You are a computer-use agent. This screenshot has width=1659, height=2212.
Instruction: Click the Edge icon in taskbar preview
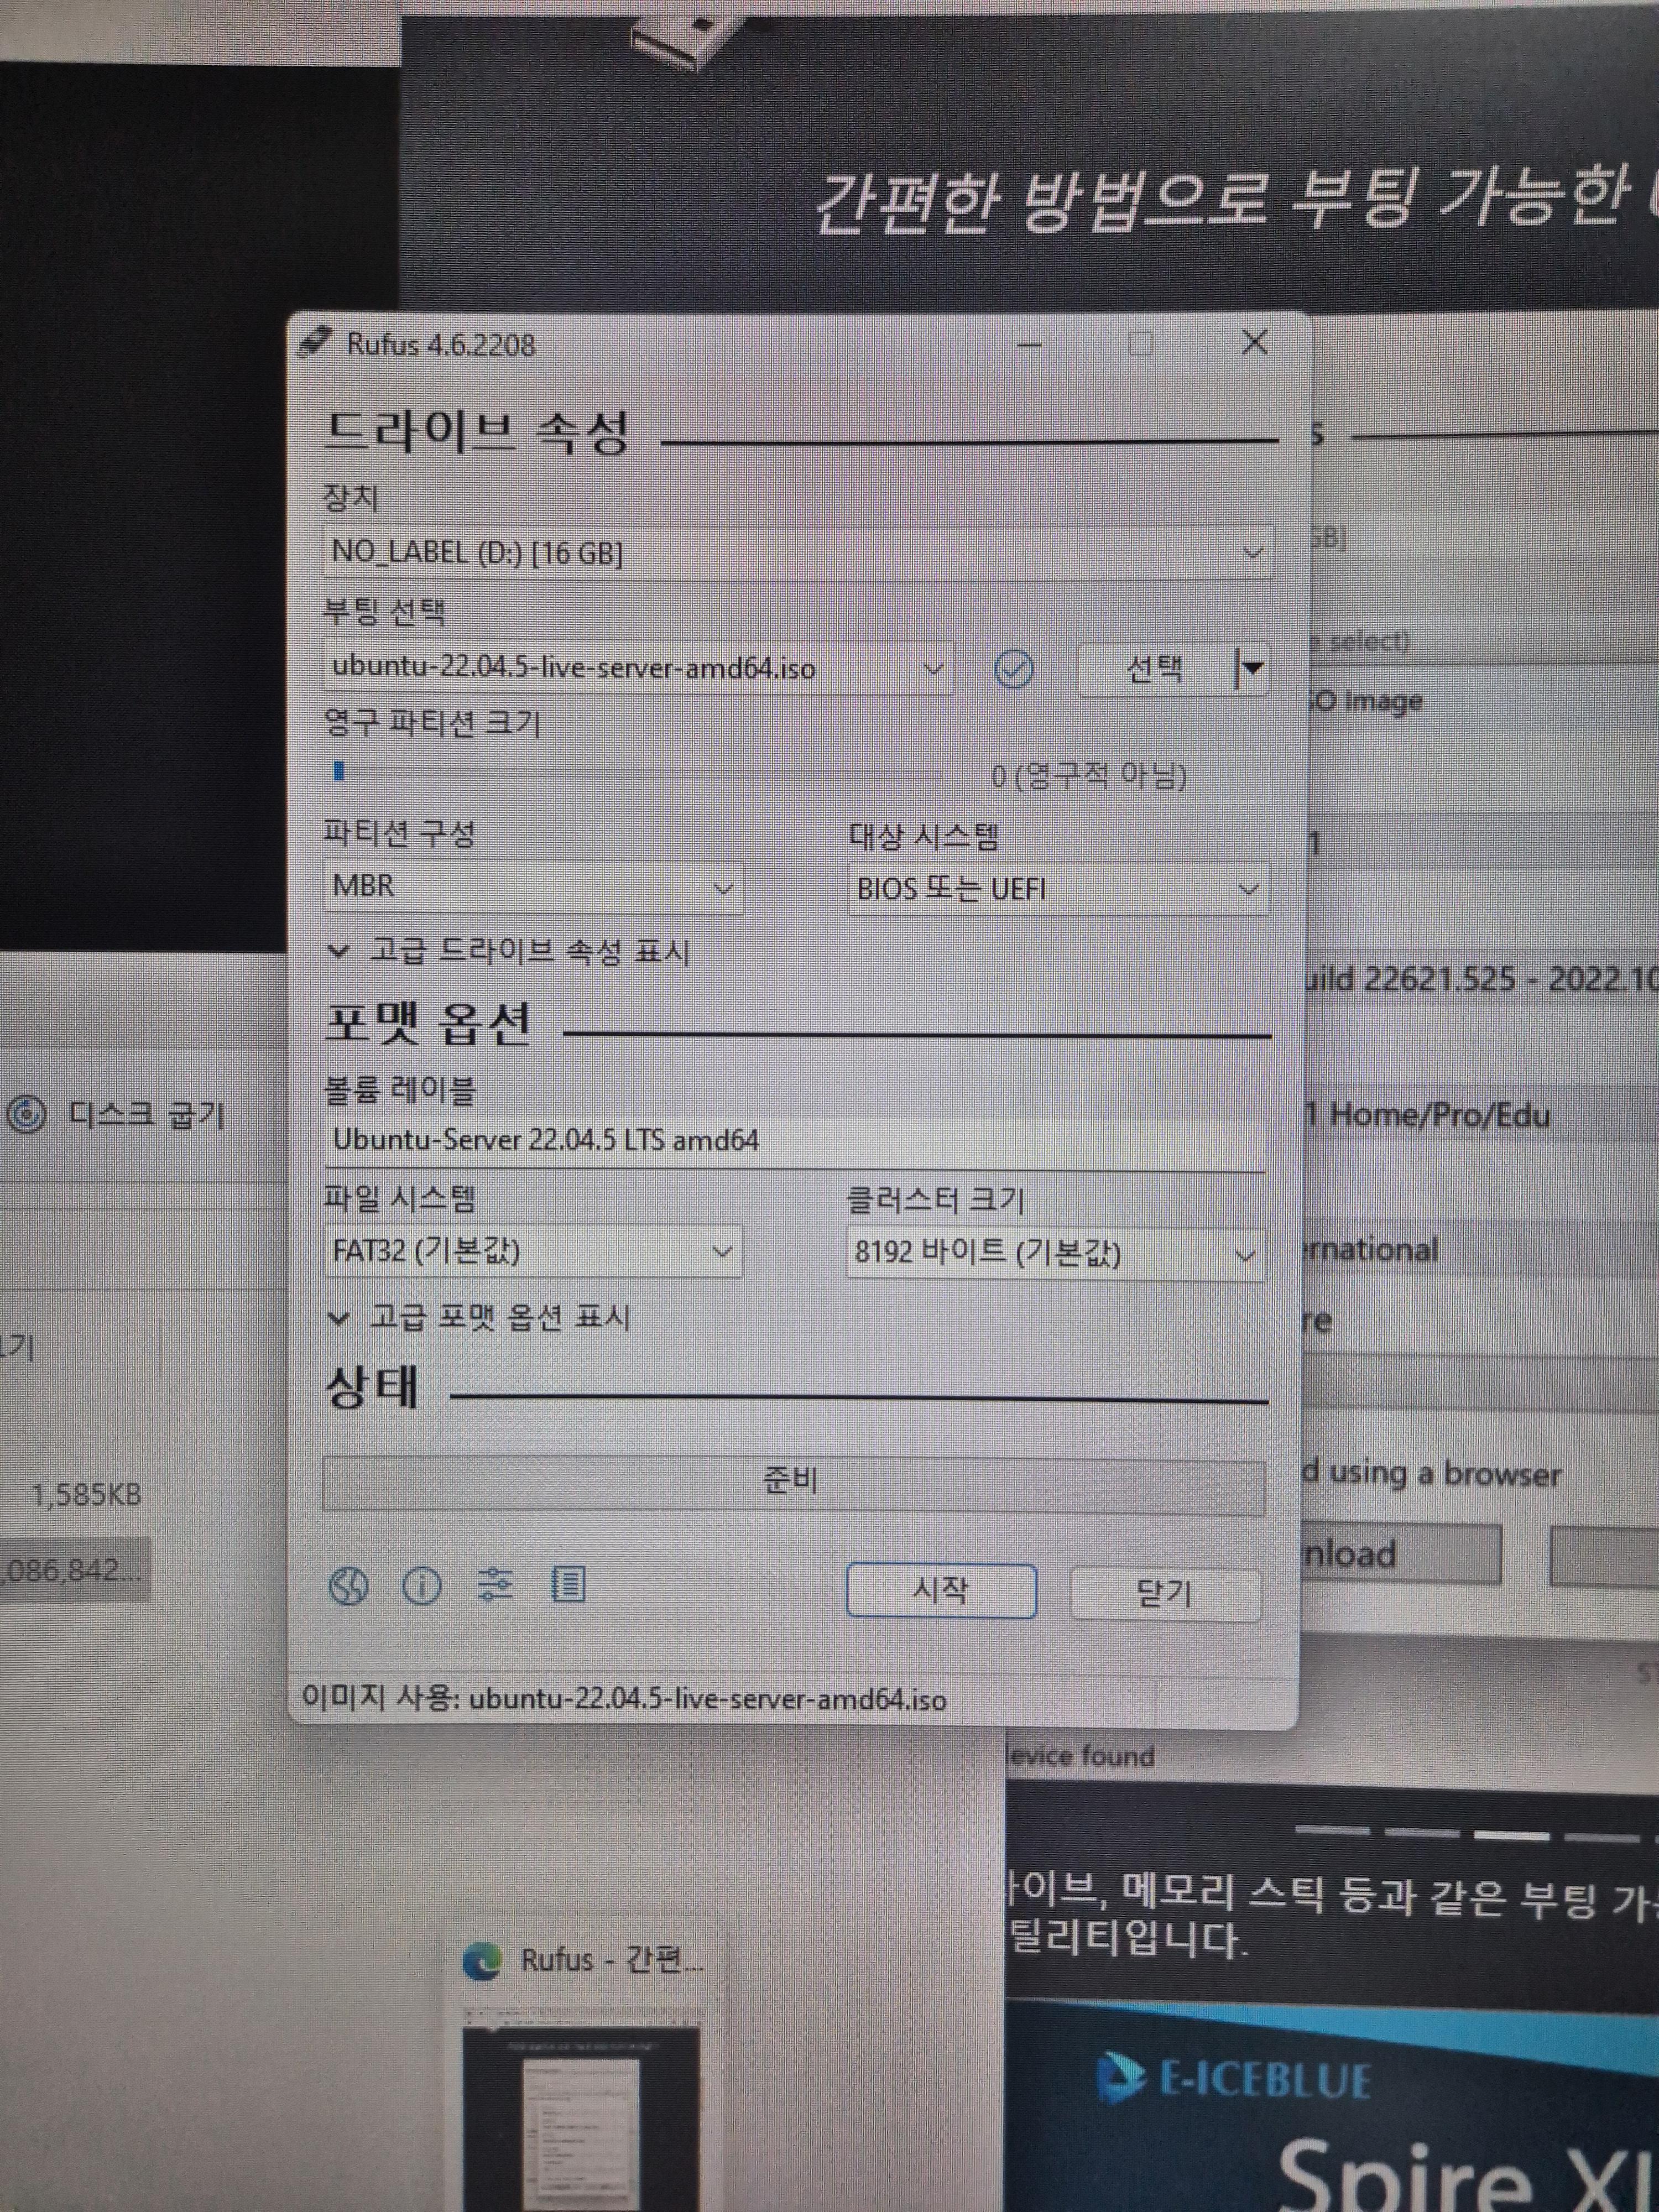coord(484,1961)
